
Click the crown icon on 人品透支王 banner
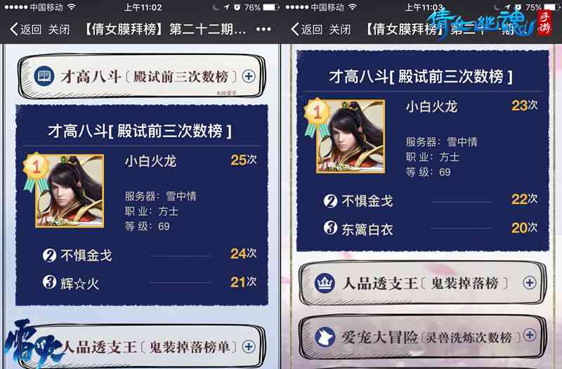point(325,283)
